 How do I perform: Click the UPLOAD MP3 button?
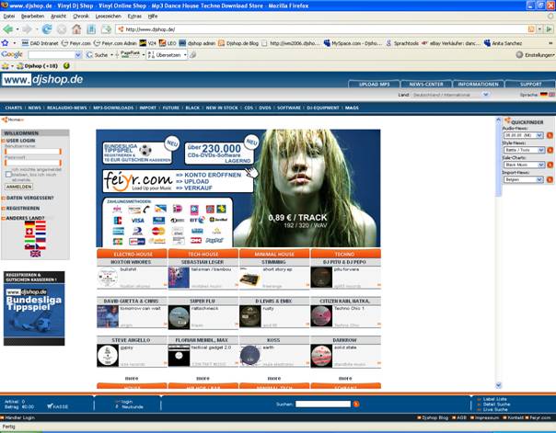tap(373, 84)
